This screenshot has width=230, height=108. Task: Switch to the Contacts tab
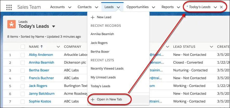(85, 7)
